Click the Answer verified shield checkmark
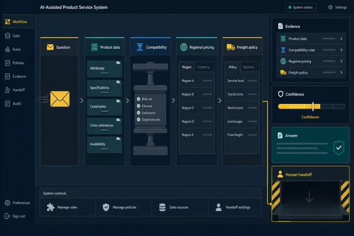 pyautogui.click(x=339, y=148)
